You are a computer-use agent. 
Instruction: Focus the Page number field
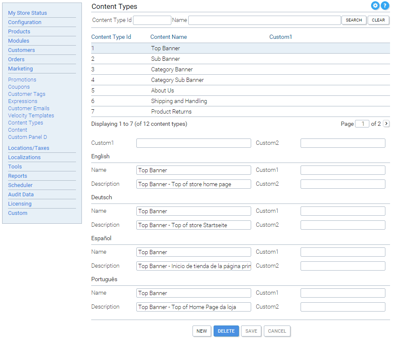(x=362, y=124)
